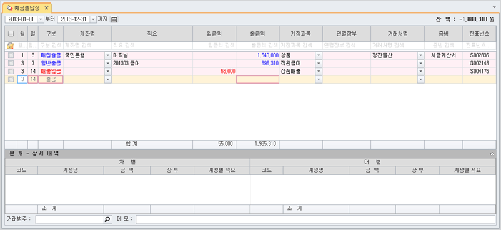Select the 매출입금 cell

(x=51, y=71)
